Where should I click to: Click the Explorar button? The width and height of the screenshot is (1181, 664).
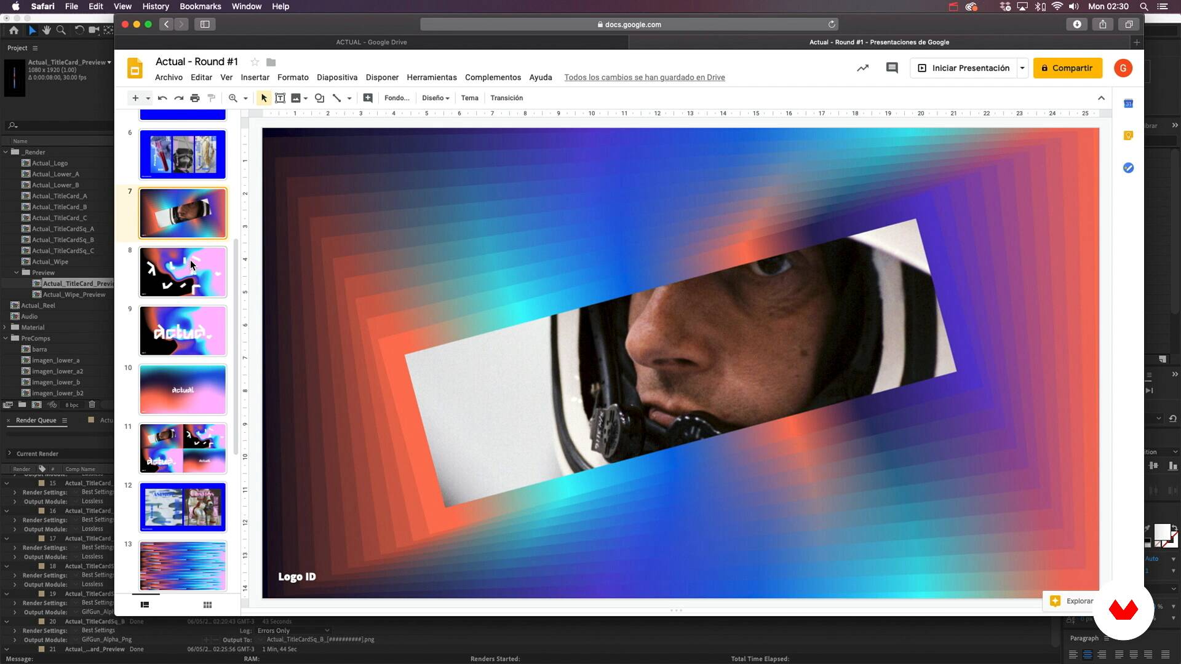point(1072,601)
